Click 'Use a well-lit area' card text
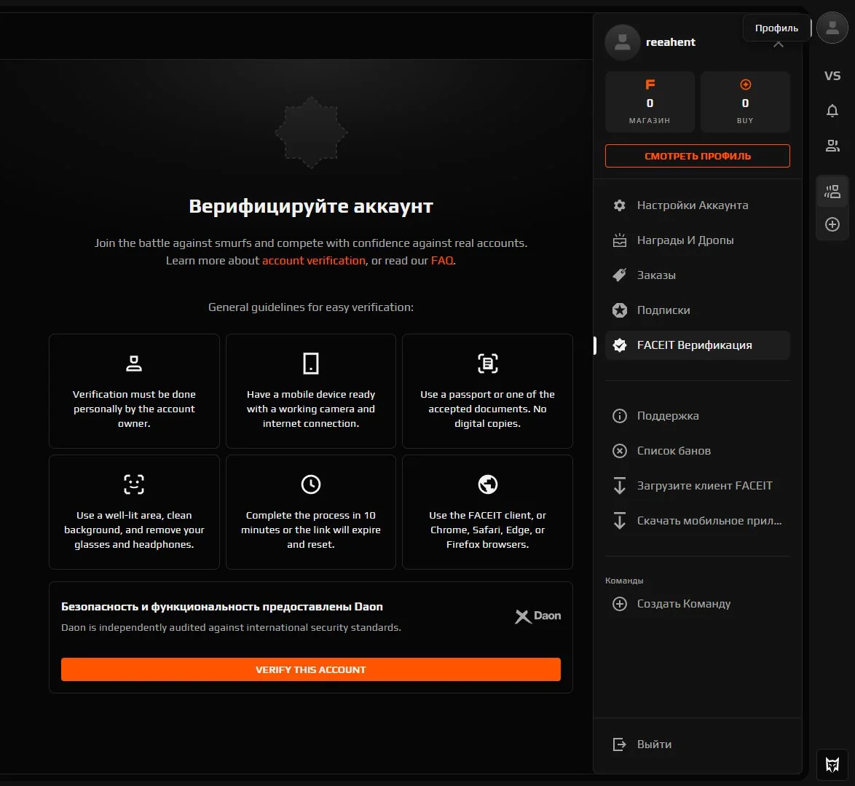This screenshot has height=786, width=855. click(133, 530)
